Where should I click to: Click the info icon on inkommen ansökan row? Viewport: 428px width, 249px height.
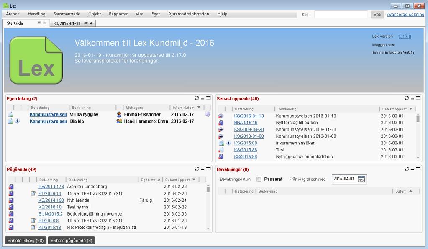228,143
